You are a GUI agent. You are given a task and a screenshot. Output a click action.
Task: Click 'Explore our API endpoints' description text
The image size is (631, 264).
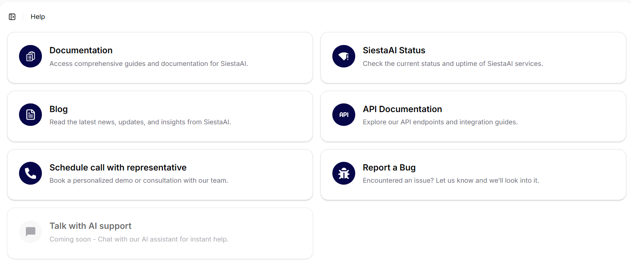click(x=440, y=122)
